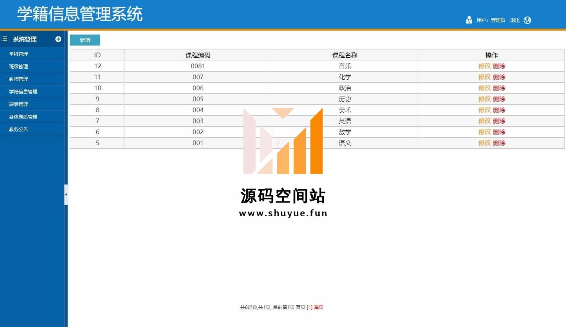Click 修改 for the 数学 course
Screen dimensions: 566x327
pyautogui.click(x=484, y=132)
